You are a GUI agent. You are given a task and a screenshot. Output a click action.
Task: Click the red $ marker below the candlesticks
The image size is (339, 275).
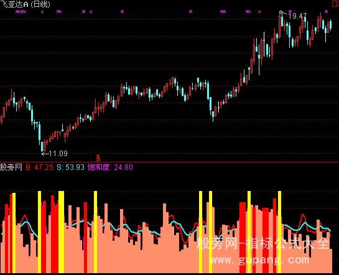pyautogui.click(x=98, y=158)
